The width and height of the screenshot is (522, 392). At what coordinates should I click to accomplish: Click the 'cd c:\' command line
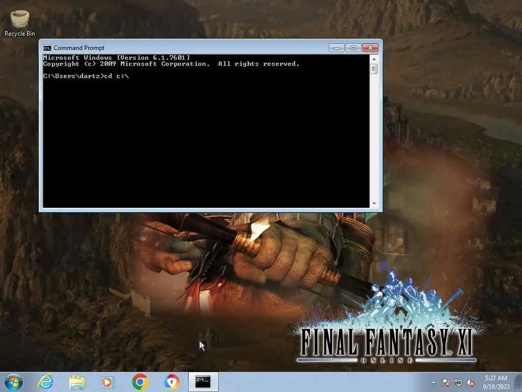click(86, 76)
